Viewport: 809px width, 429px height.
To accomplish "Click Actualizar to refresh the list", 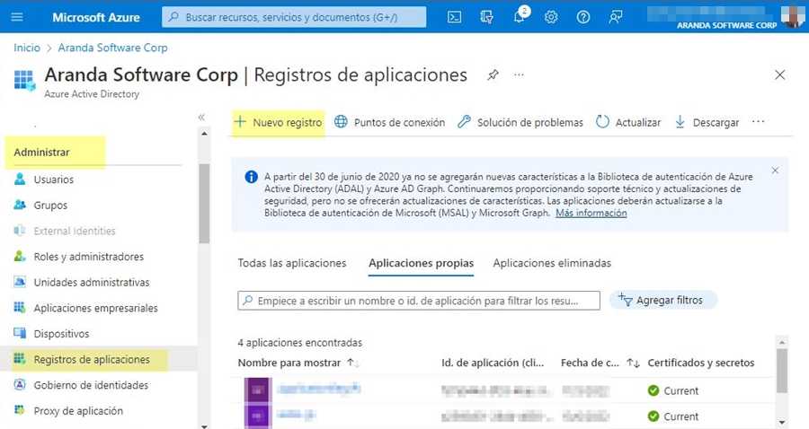I will point(628,123).
